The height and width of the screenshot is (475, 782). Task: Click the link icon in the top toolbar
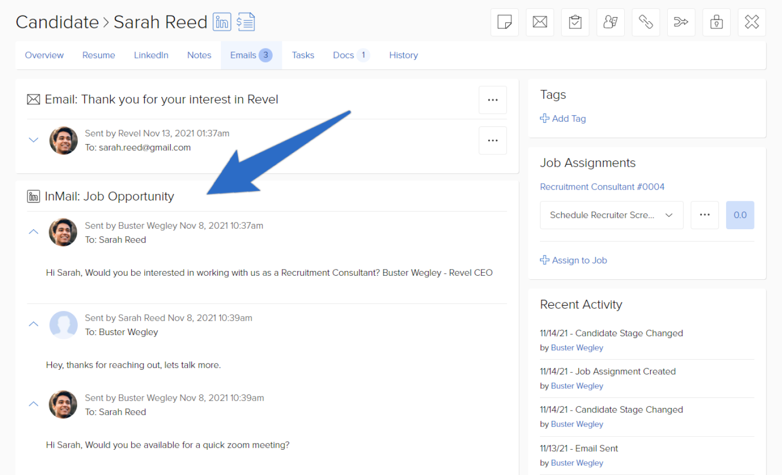(645, 22)
